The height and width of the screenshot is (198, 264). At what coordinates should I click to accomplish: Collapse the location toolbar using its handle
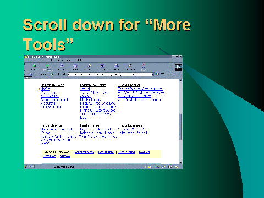click(x=25, y=74)
